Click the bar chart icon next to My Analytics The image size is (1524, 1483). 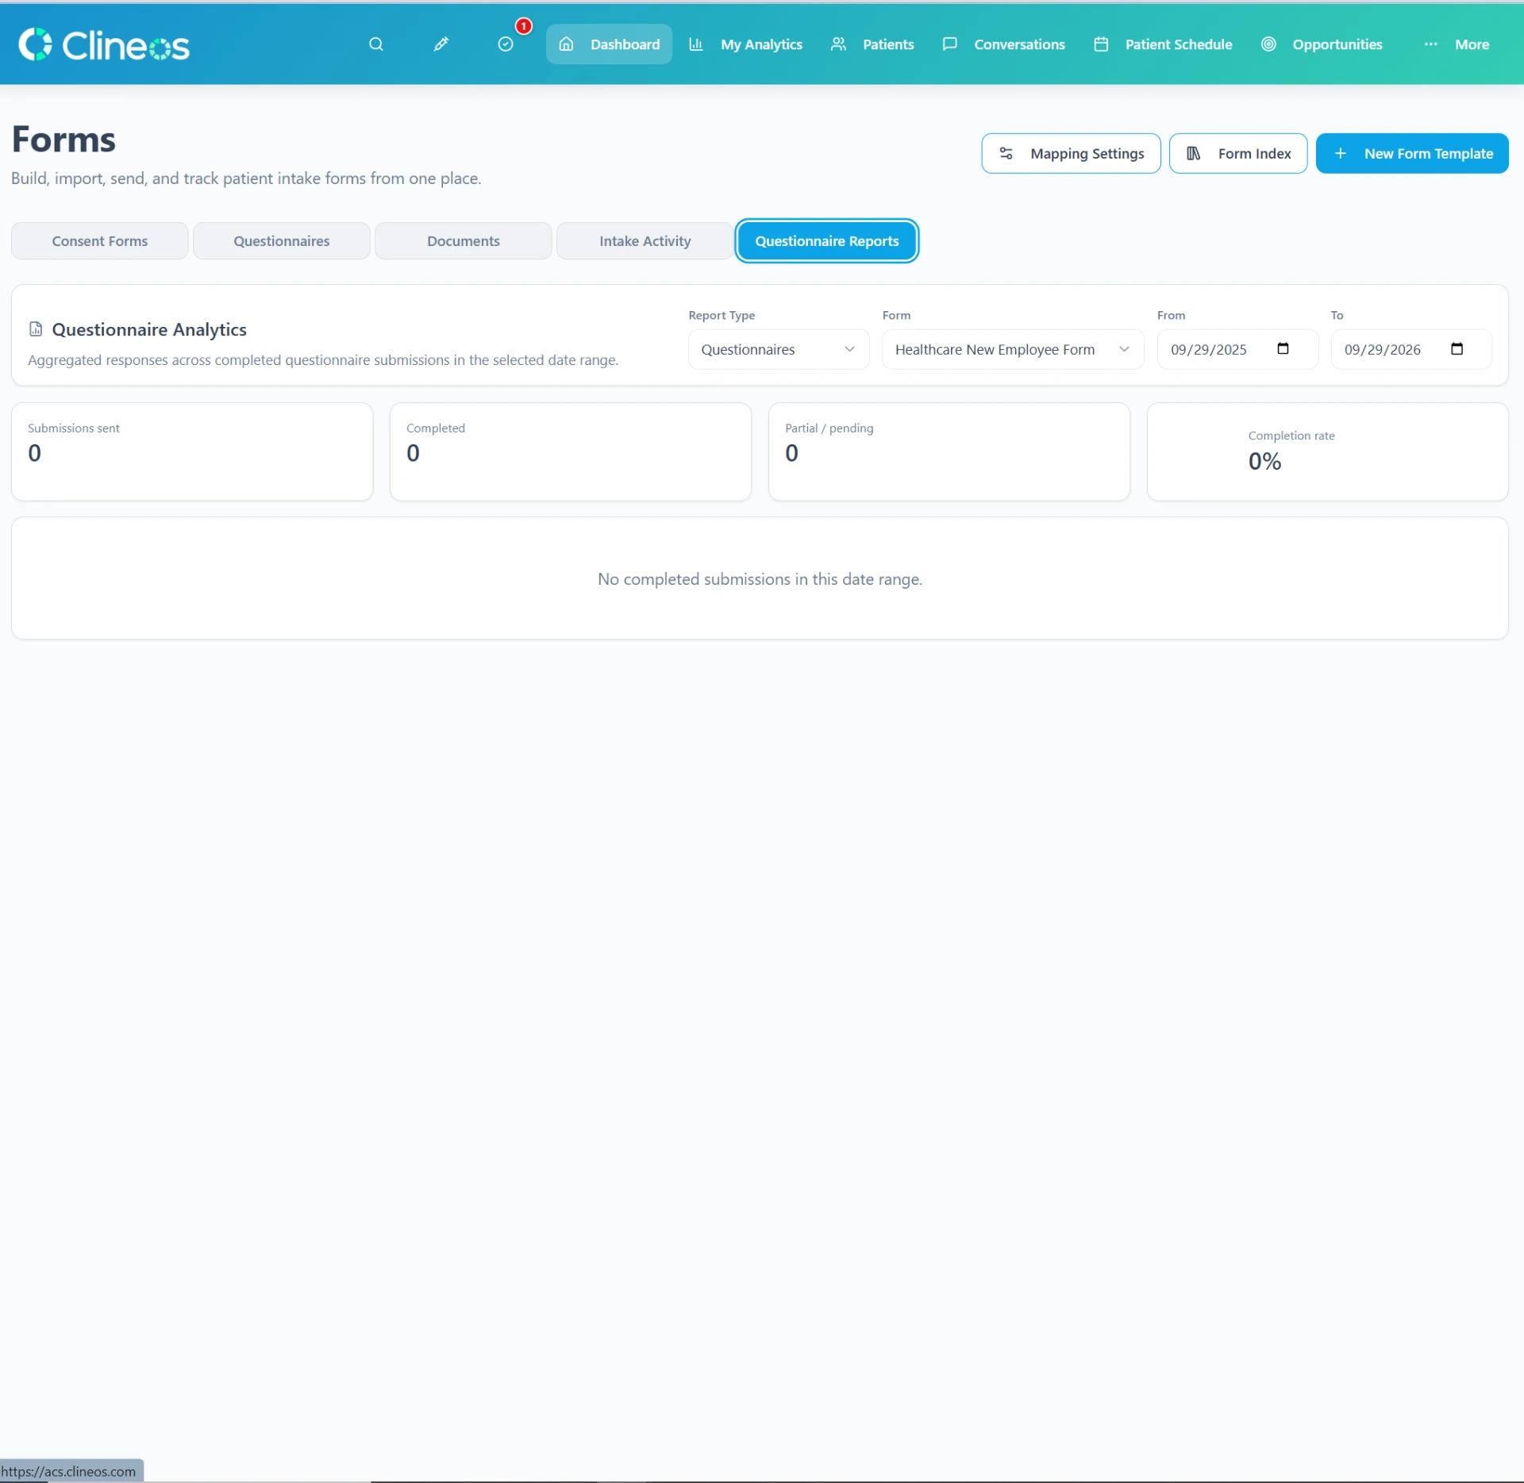click(696, 44)
